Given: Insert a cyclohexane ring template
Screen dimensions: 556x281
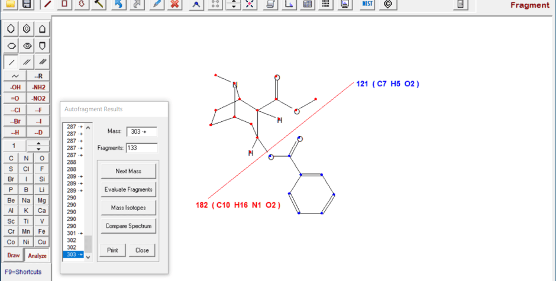Looking at the screenshot, I should pyautogui.click(x=11, y=29).
